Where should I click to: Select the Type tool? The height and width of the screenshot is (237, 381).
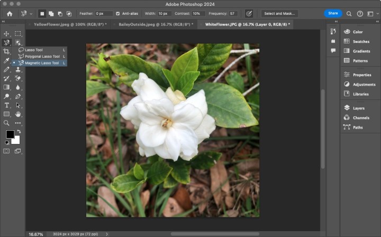pyautogui.click(x=7, y=105)
